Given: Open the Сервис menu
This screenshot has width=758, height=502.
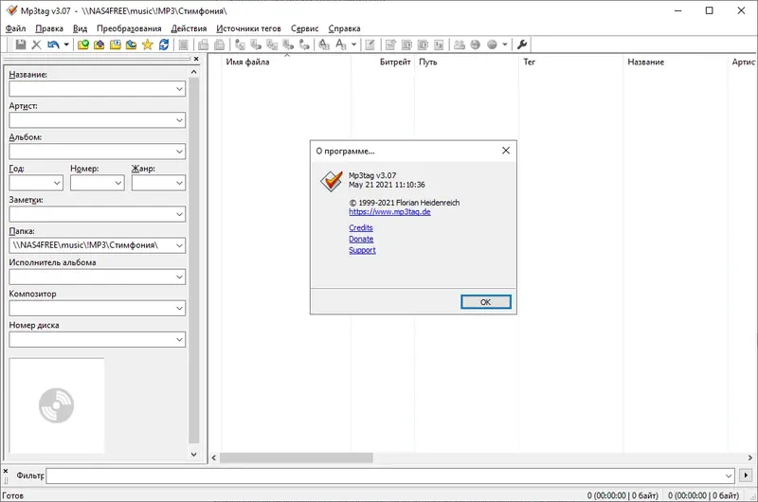Looking at the screenshot, I should [304, 28].
